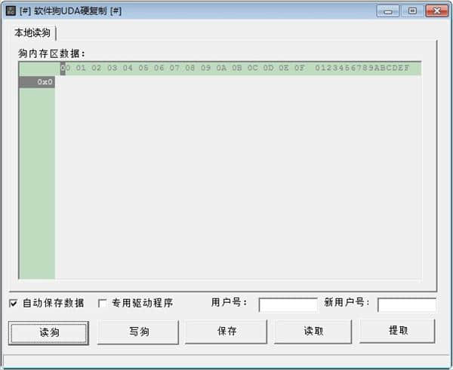This screenshot has width=453, height=370.
Task: Close the 软件狗UDA硬复制 window
Action: (436, 11)
